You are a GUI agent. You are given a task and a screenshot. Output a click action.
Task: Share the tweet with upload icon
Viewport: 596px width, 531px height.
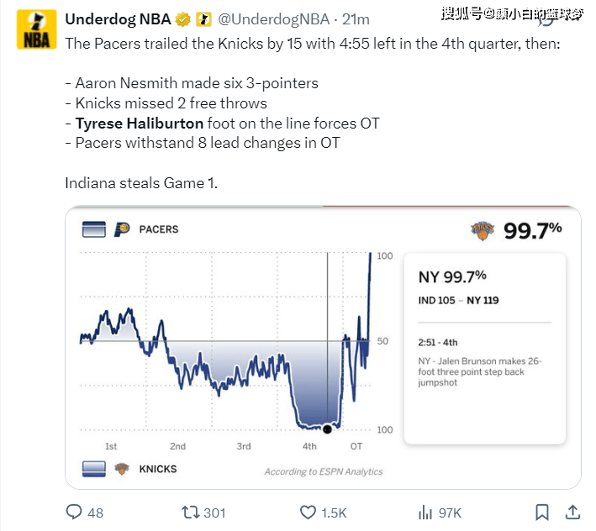[572, 512]
